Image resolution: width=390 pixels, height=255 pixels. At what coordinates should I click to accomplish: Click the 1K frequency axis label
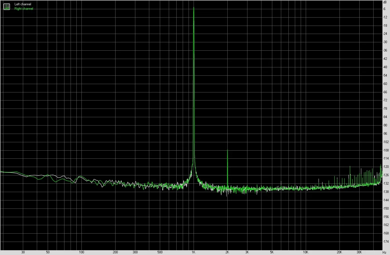[x=193, y=252]
